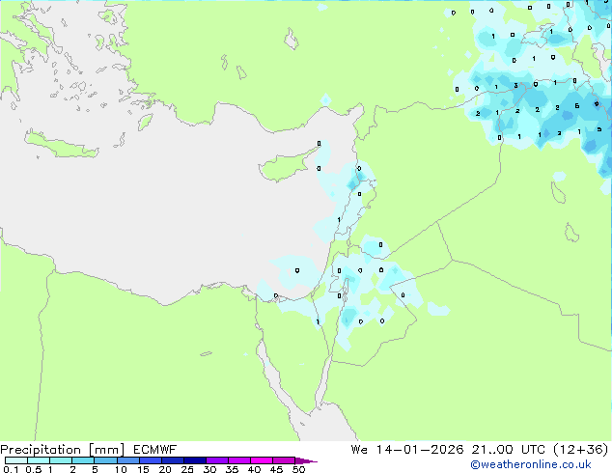Screen dimensions: 612x473
Task: Click the 'Precipitation' title text
Action: pyautogui.click(x=41, y=450)
